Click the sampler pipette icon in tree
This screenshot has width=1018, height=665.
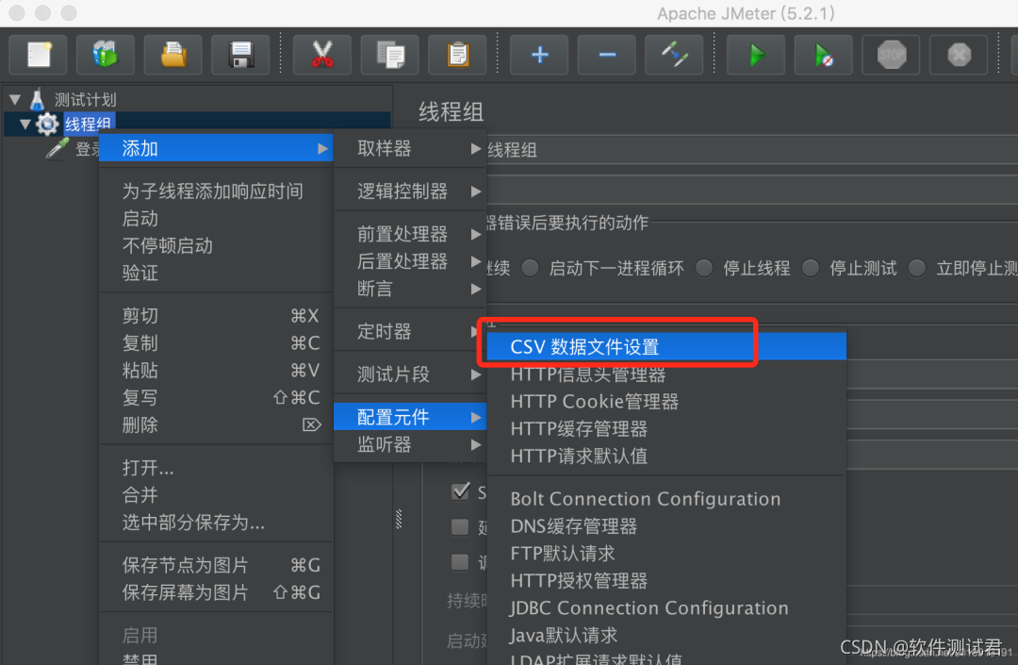click(57, 149)
